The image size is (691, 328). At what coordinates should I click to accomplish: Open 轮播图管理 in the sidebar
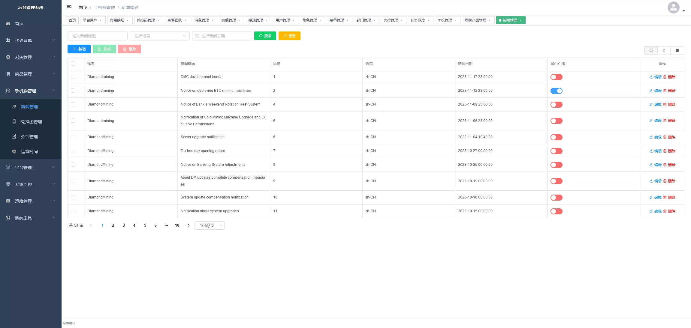[31, 122]
